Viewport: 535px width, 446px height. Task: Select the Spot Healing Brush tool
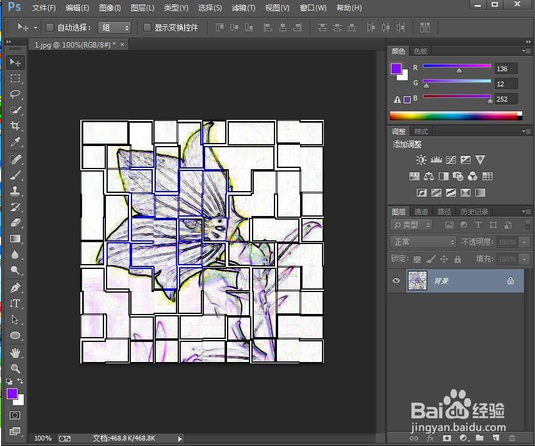15,159
